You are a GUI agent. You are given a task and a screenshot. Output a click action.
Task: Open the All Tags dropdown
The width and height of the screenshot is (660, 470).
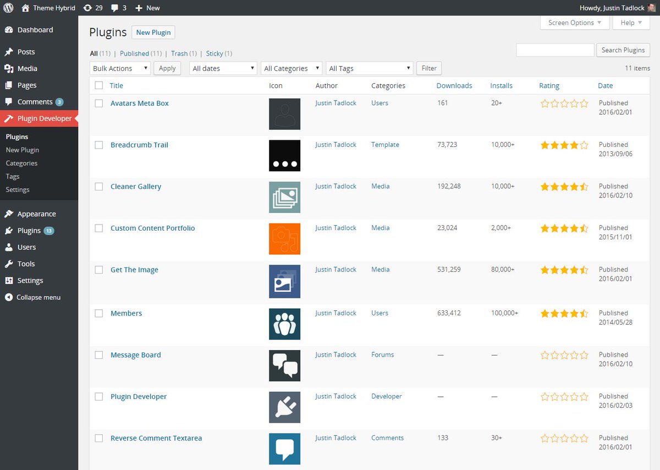tap(369, 68)
